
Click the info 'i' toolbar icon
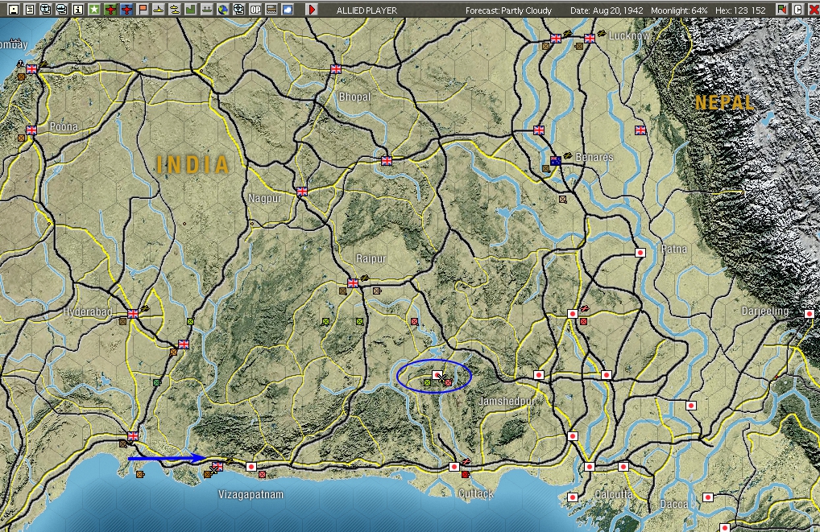click(78, 9)
